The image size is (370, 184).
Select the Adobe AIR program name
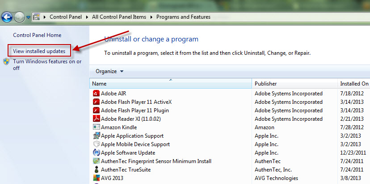tap(114, 94)
